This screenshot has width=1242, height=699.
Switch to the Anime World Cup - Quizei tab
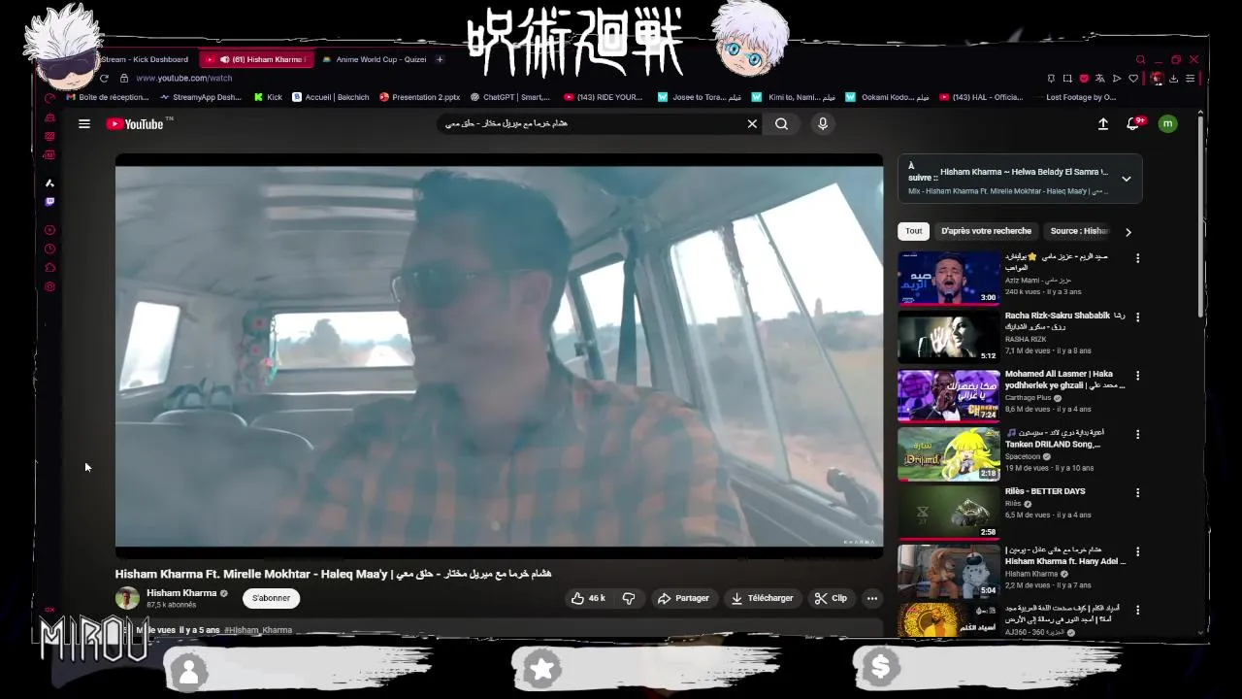pos(375,59)
